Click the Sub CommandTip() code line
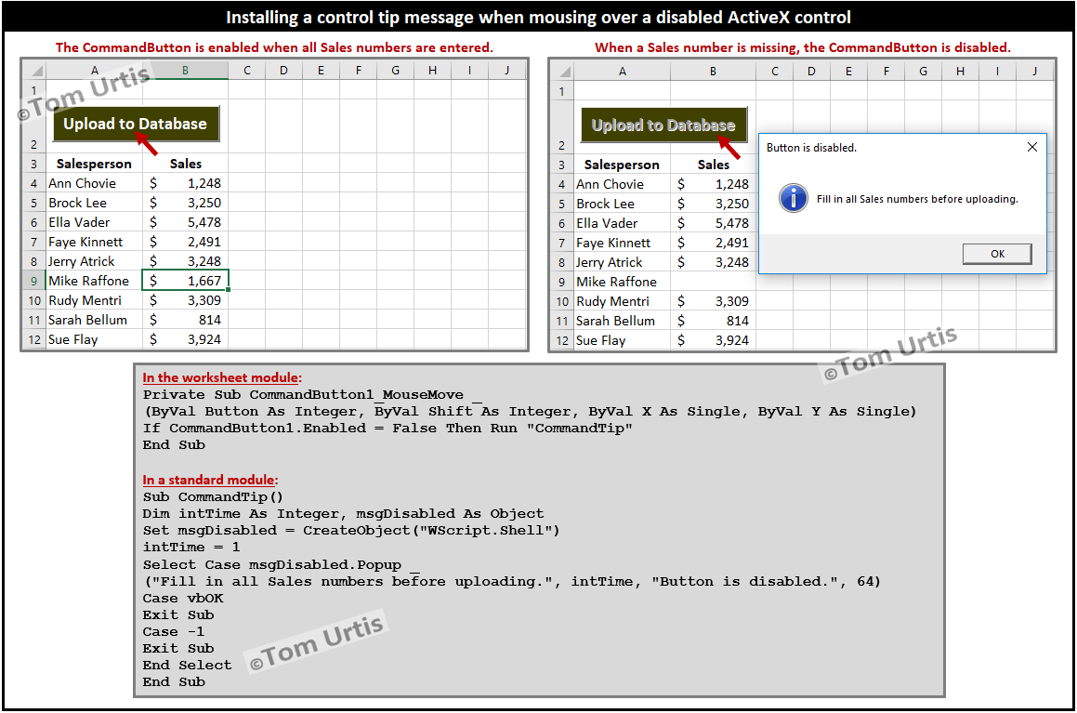This screenshot has height=713, width=1077. pos(213,496)
